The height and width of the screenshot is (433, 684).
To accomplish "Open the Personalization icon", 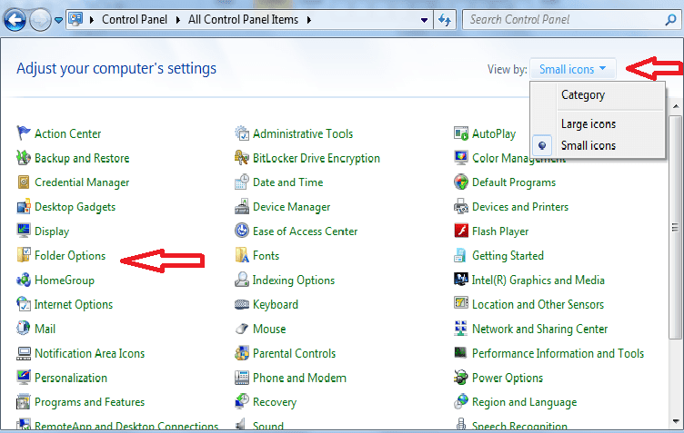I will [23, 378].
